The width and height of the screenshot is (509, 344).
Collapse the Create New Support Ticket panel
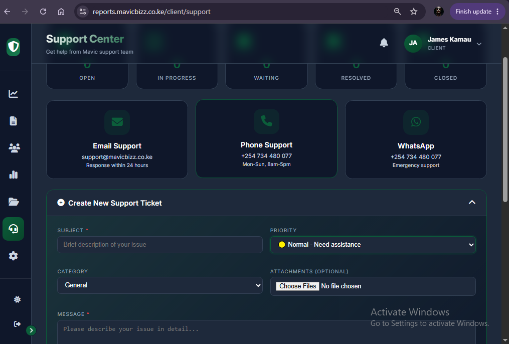(472, 203)
